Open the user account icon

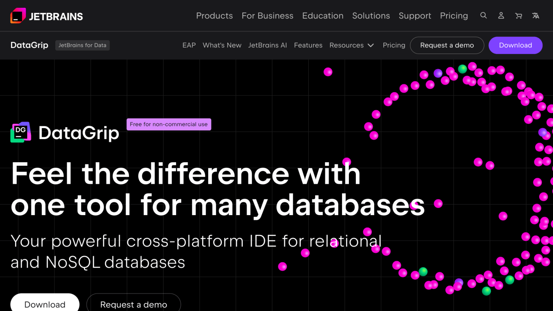point(501,15)
